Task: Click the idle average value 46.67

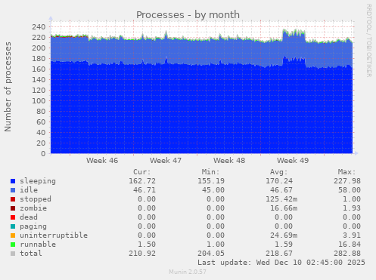Action: click(281, 190)
